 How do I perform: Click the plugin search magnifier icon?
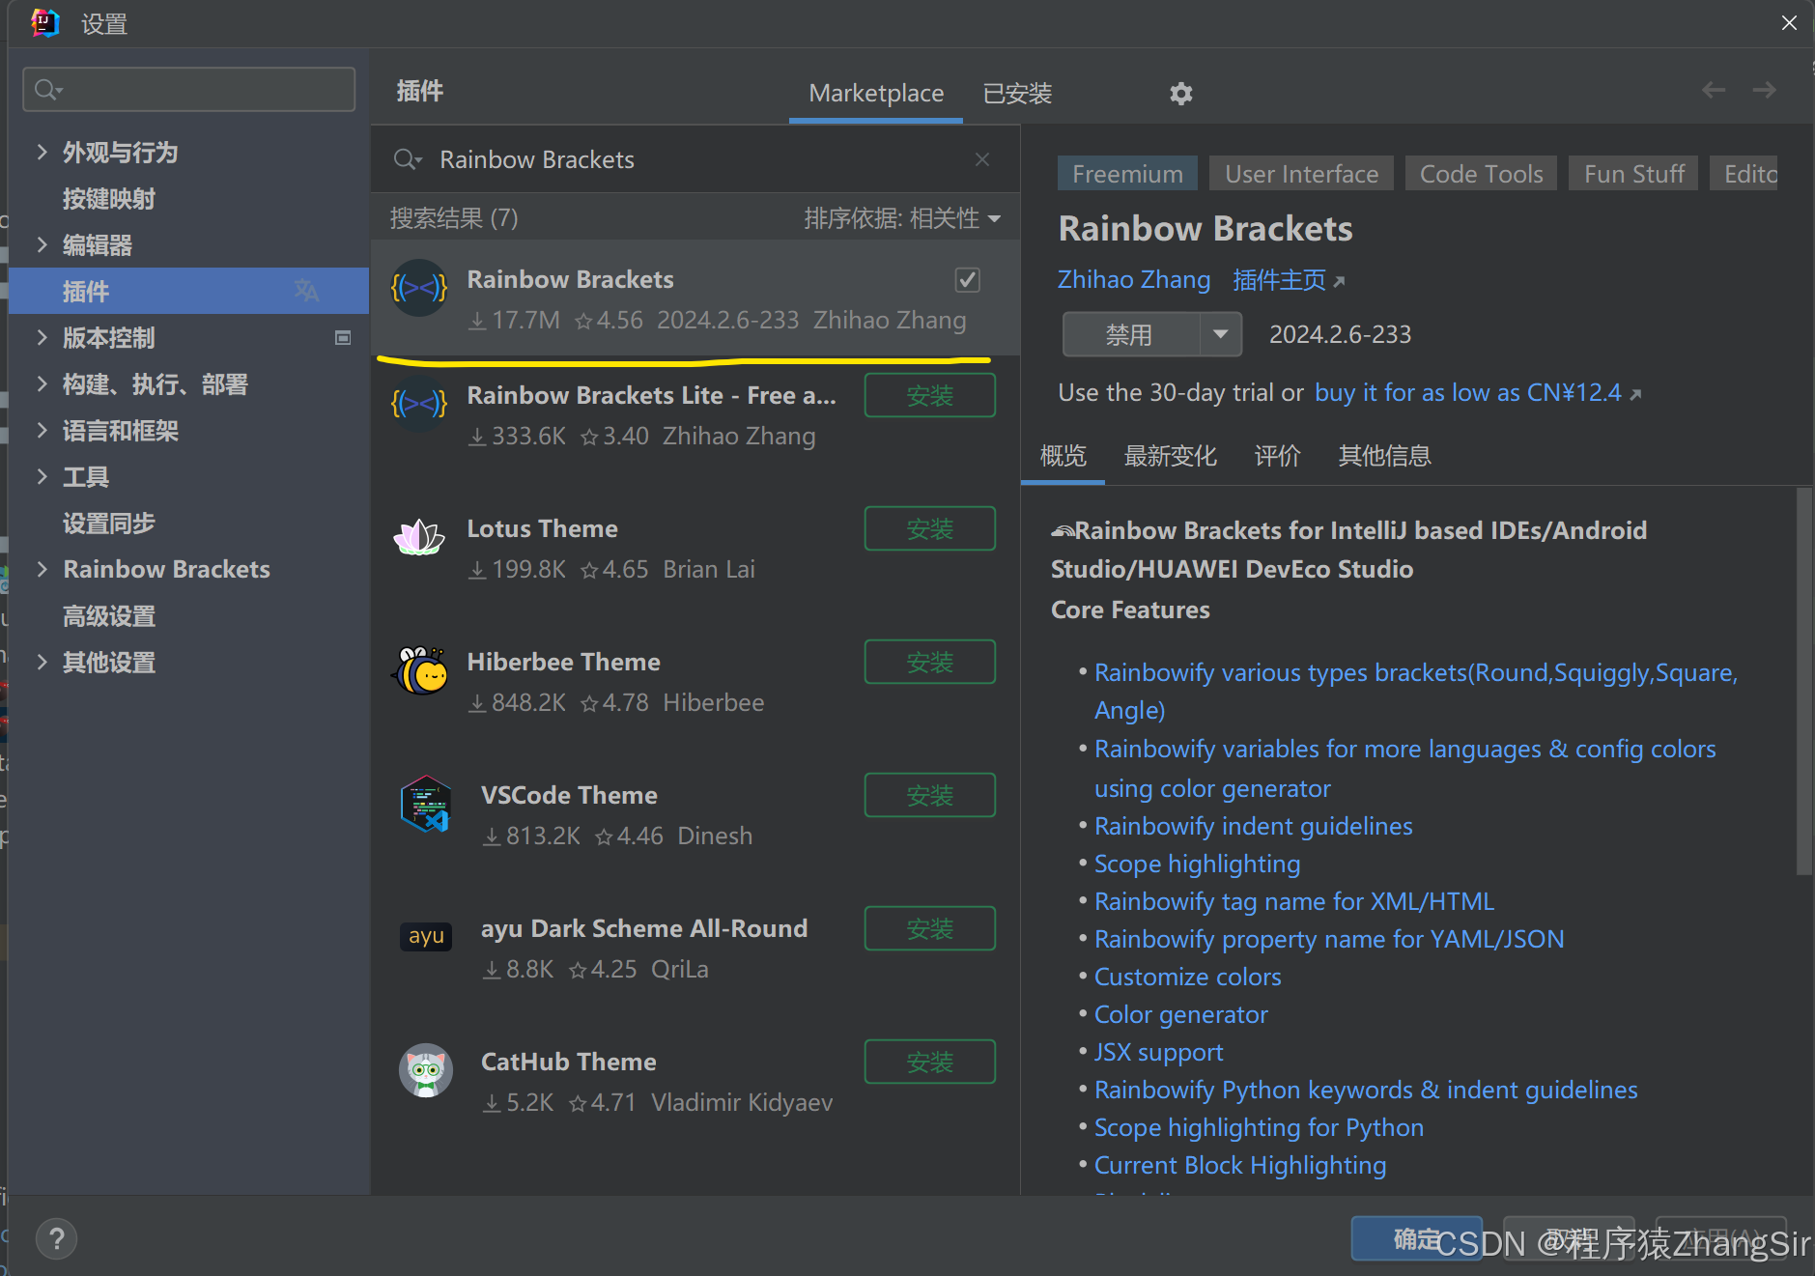tap(407, 159)
